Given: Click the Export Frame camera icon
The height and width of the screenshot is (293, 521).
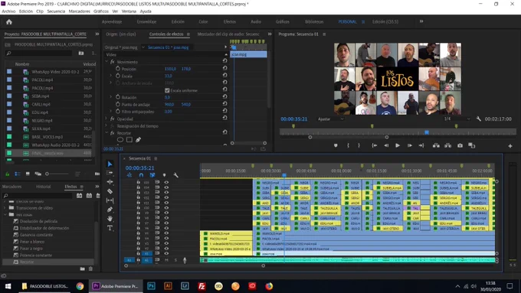Looking at the screenshot, I should pyautogui.click(x=460, y=145).
